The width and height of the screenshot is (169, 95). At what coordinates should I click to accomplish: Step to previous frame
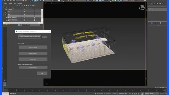click(x=132, y=93)
